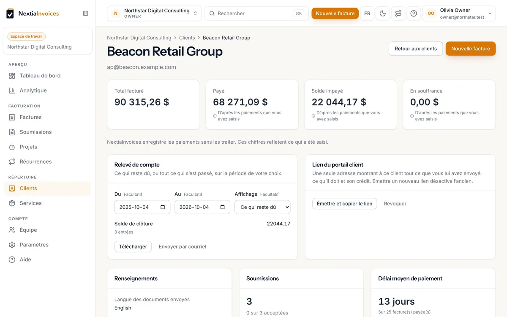The width and height of the screenshot is (507, 317).
Task: Click the OO user avatar
Action: (431, 14)
